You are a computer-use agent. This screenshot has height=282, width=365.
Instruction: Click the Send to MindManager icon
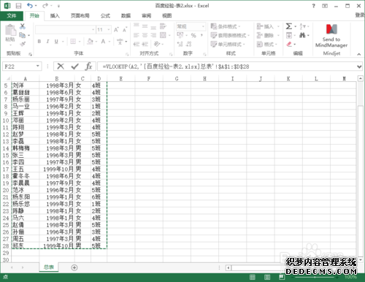331,29
